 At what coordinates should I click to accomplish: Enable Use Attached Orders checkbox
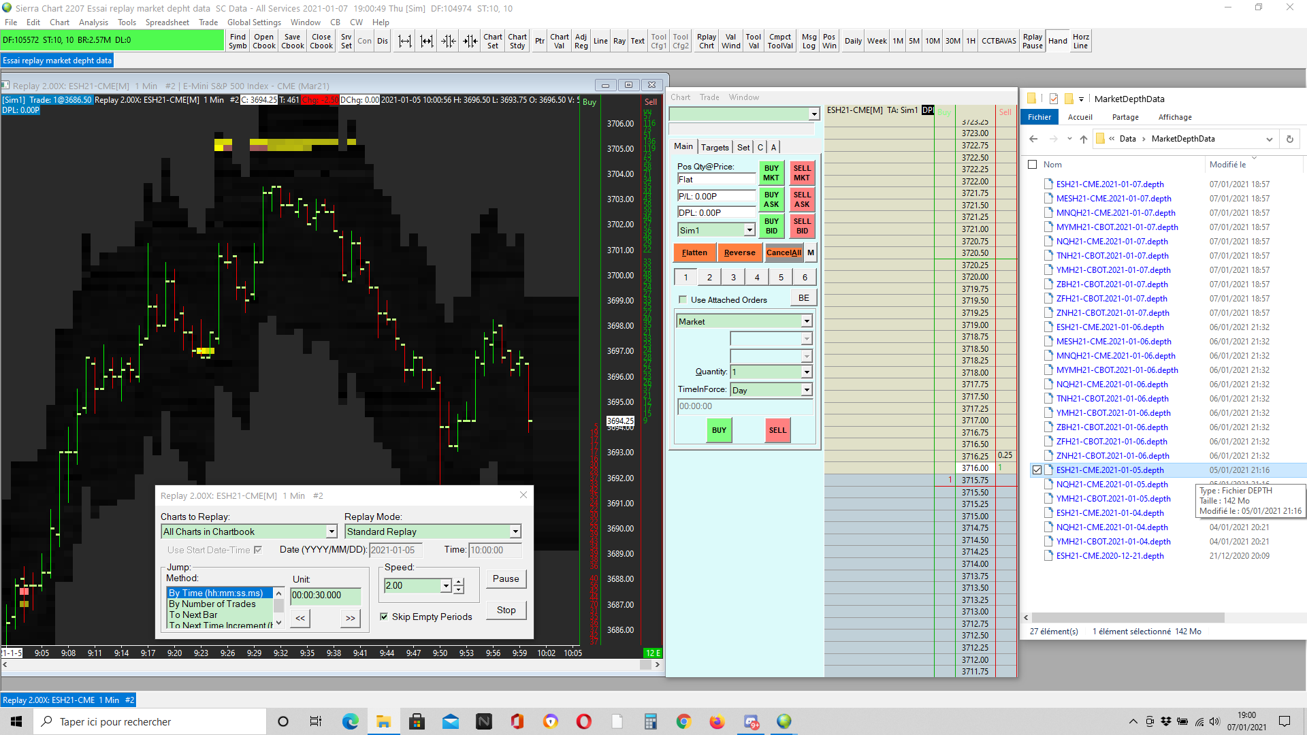tap(683, 299)
